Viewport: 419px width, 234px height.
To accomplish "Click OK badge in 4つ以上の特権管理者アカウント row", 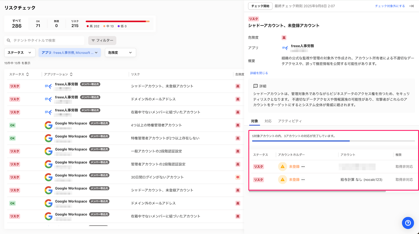I will click(13, 125).
